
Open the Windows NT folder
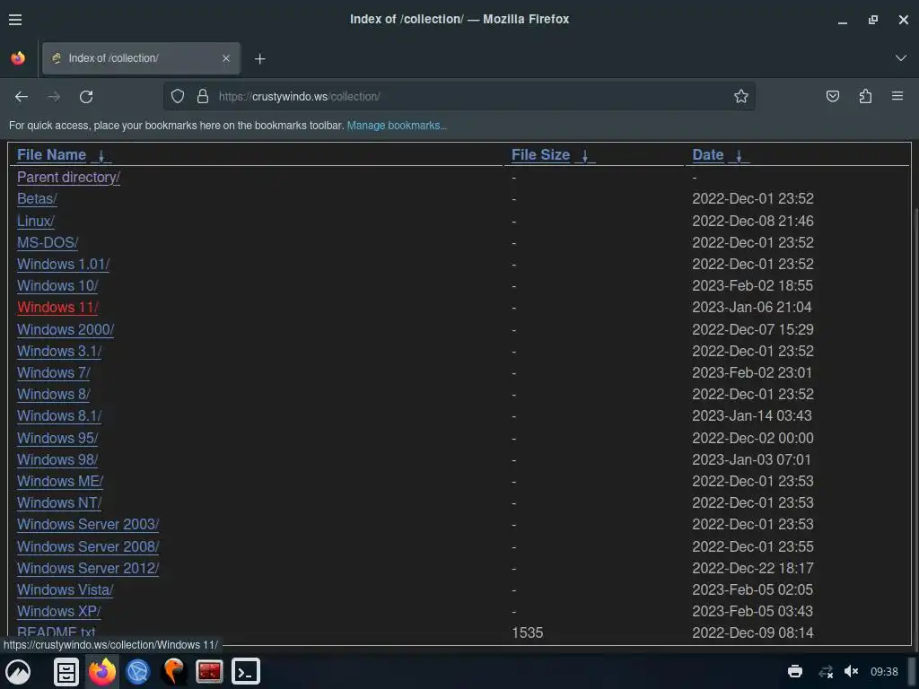[x=59, y=502]
